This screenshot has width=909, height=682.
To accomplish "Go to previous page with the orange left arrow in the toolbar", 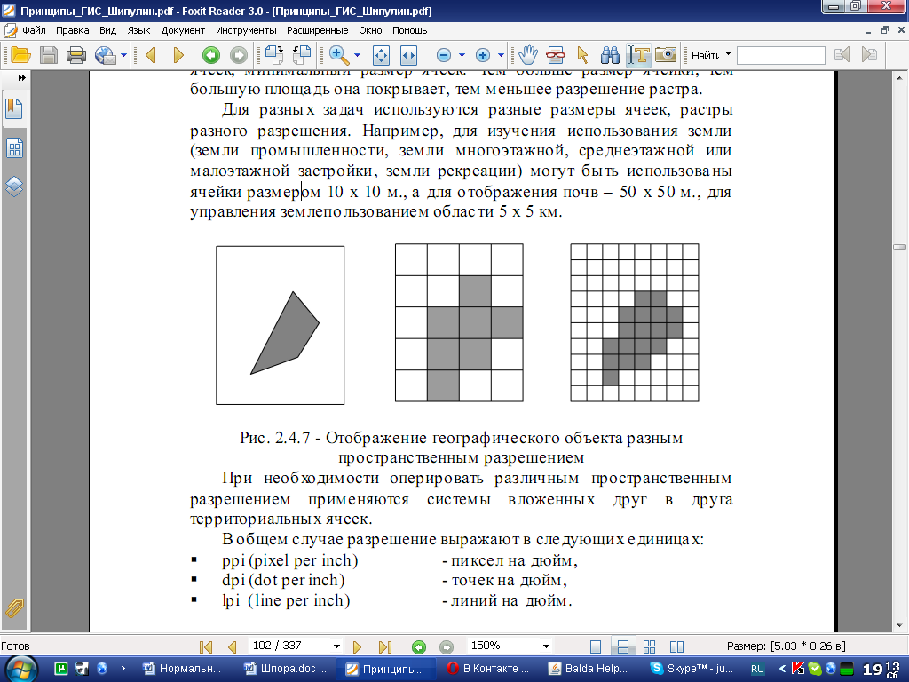I will click(151, 56).
